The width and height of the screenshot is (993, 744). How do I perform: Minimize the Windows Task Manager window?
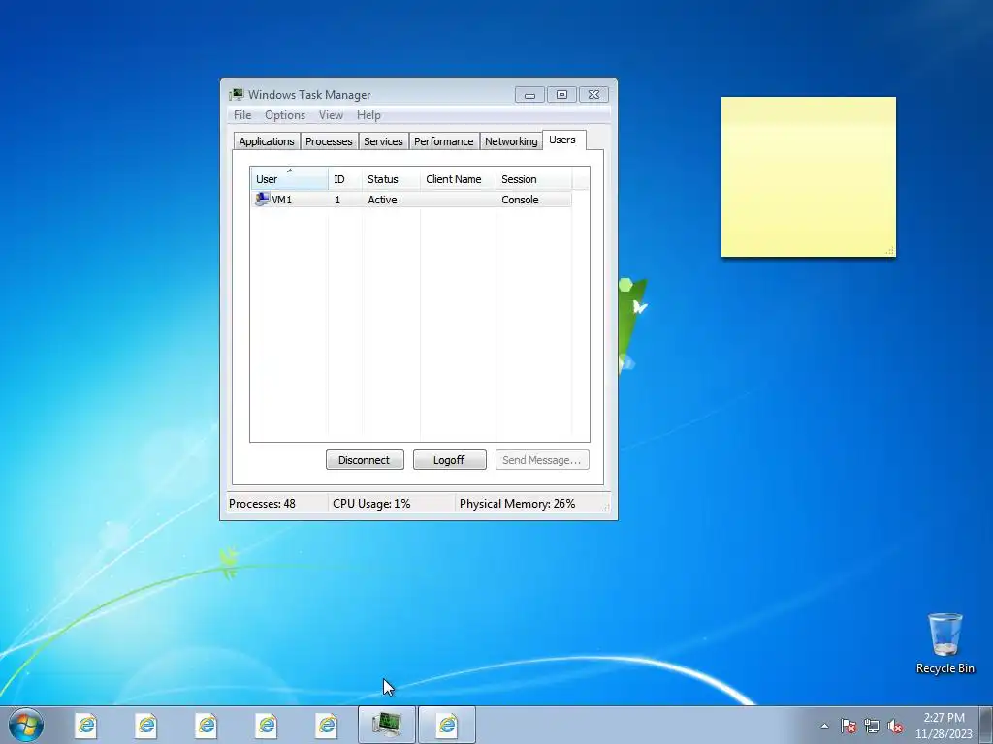tap(530, 95)
